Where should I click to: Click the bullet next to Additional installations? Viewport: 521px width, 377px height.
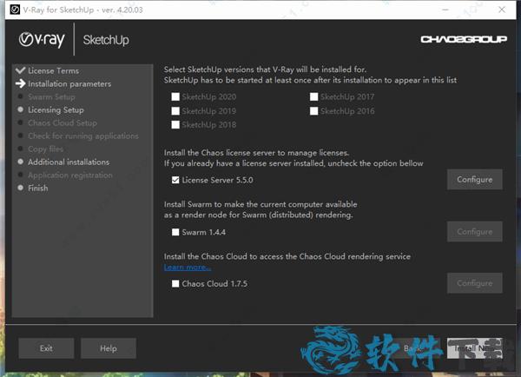click(21, 162)
